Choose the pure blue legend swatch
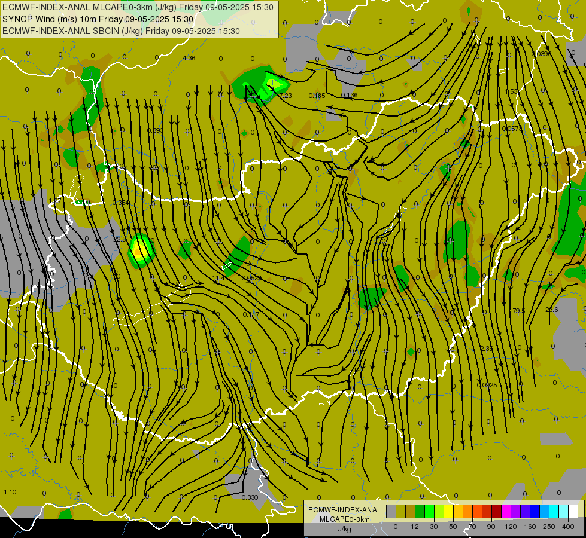586x538 pixels. pos(535,512)
